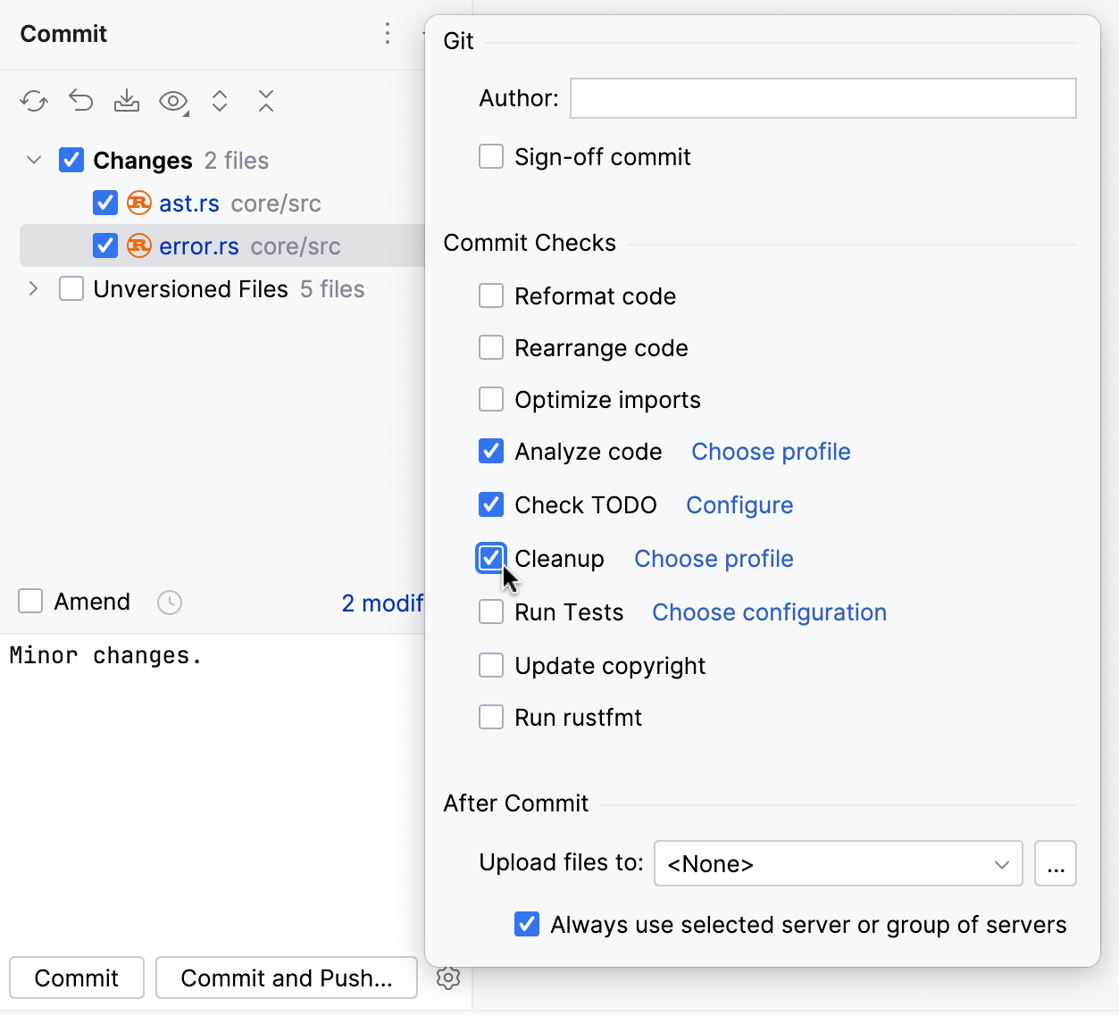Expand the Unversioned Files group
This screenshot has height=1015, width=1119.
pos(33,288)
